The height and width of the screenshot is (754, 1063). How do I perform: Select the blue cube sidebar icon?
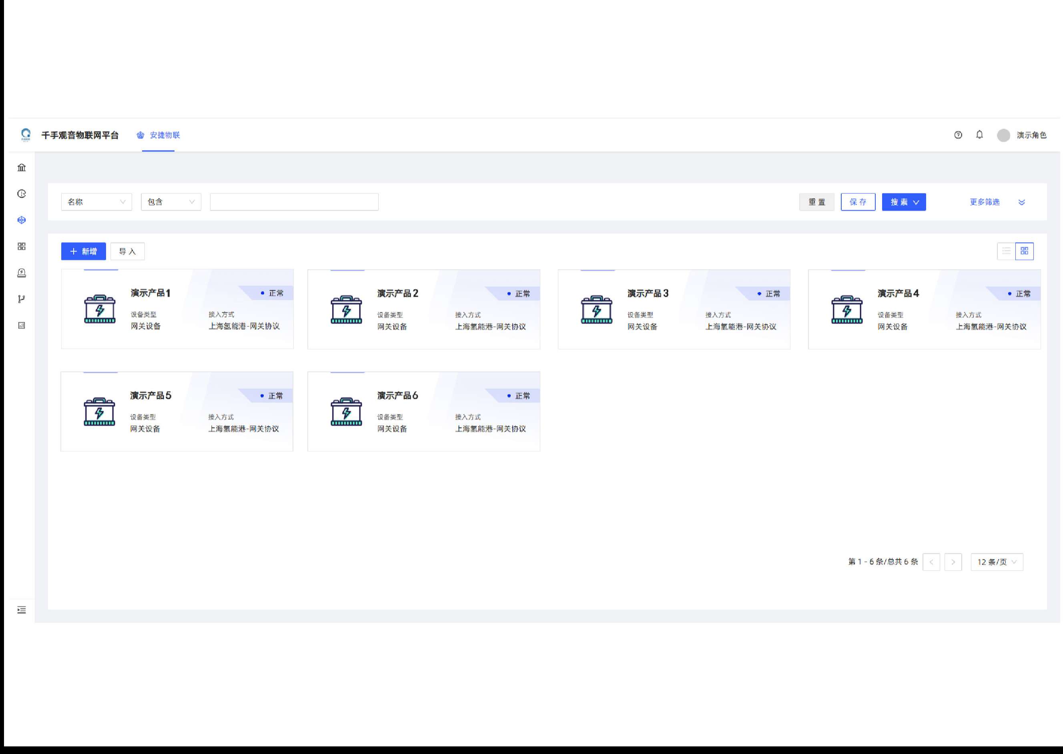point(21,220)
